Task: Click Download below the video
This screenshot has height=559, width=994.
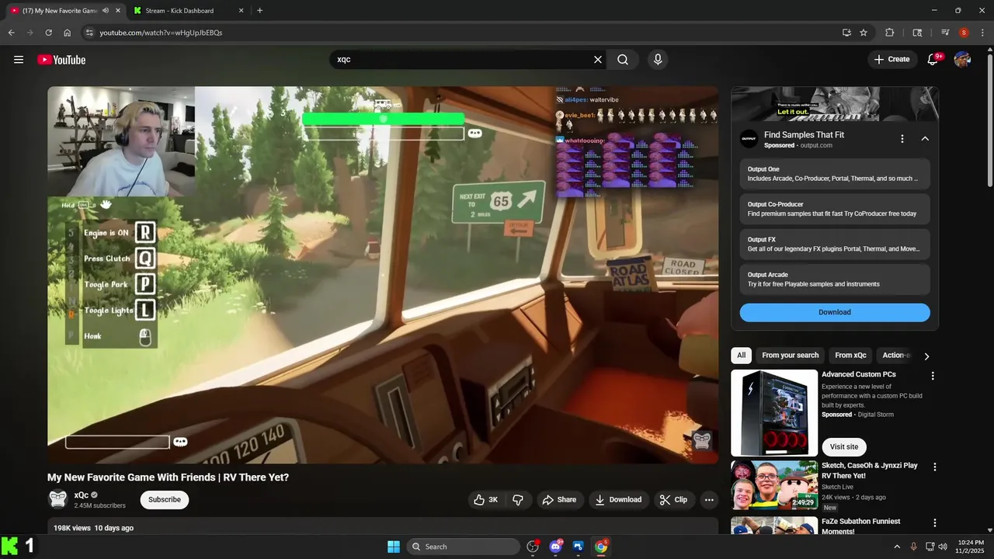Action: (x=619, y=500)
